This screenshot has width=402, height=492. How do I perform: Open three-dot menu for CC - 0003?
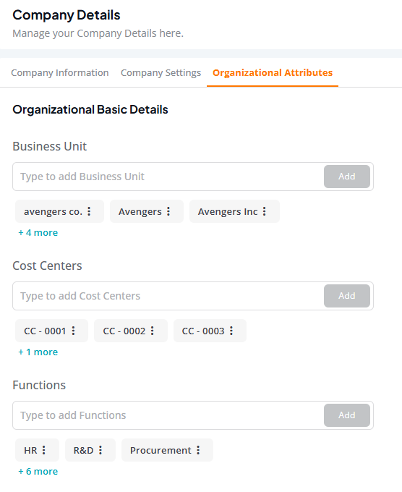231,331
